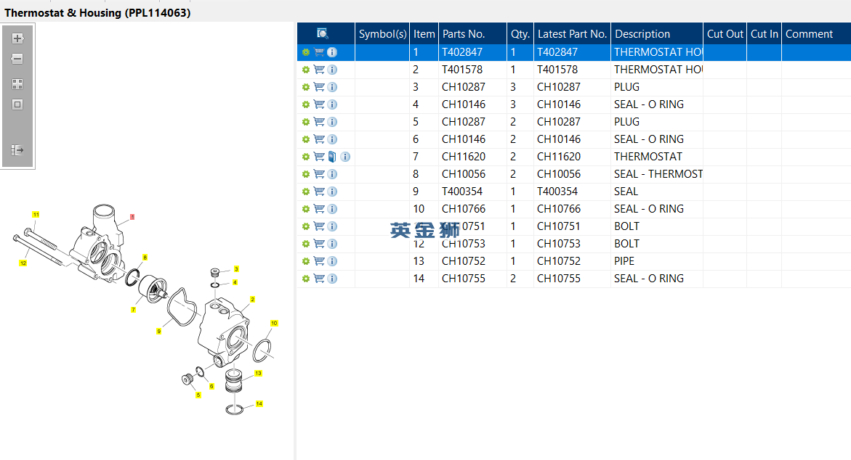The width and height of the screenshot is (851, 460).
Task: Click gear icon for item 14 CH10755
Action: click(306, 279)
